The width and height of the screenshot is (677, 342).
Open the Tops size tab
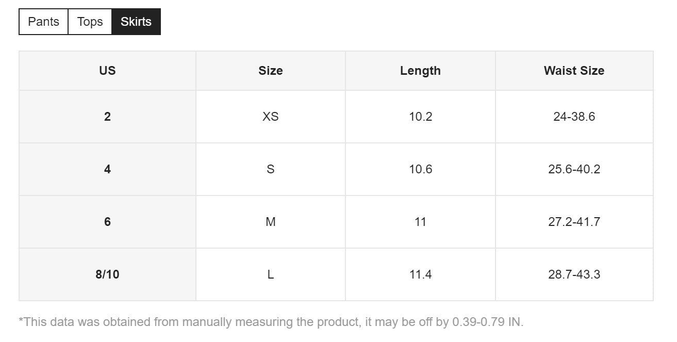click(x=90, y=22)
